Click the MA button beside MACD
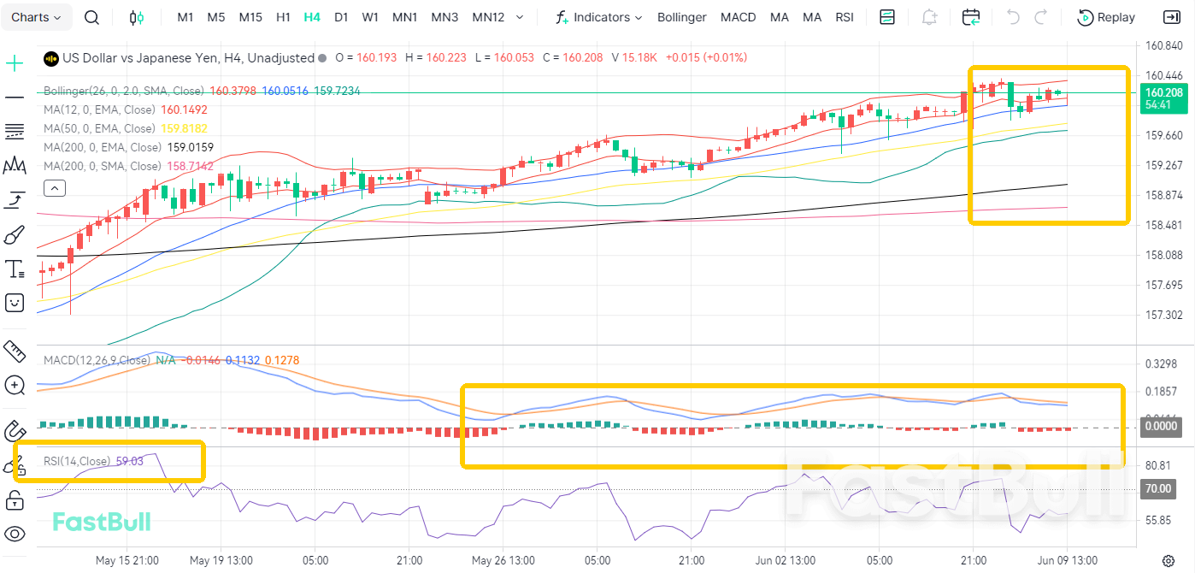Screen dimensions: 1195x573 pos(780,17)
